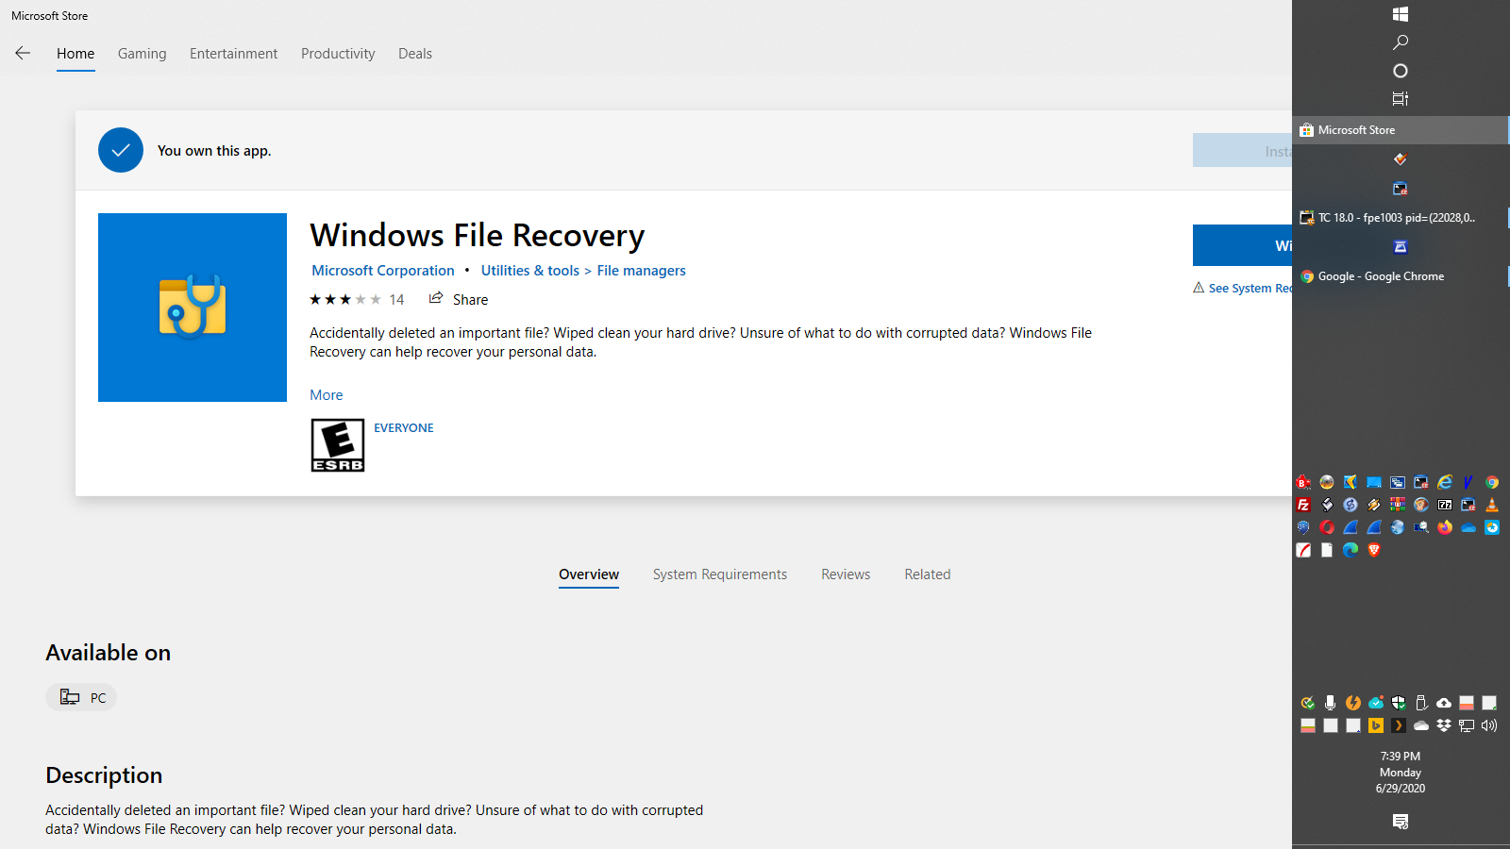
Task: Open Task View on the taskbar
Action: pos(1401,98)
